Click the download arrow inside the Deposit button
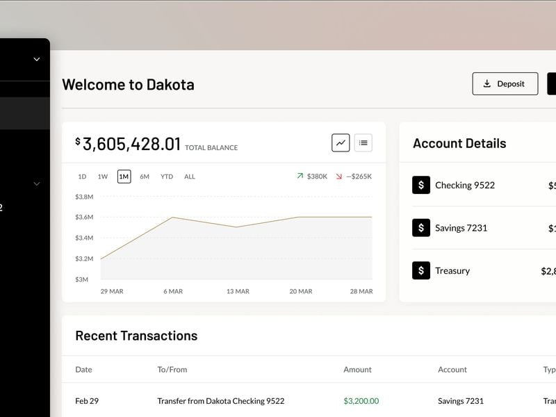This screenshot has width=556, height=417. click(x=486, y=83)
